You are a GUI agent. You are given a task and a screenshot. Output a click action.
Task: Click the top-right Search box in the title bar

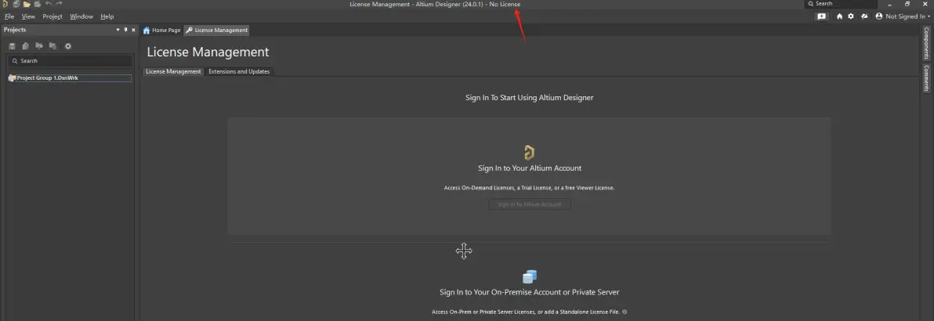click(841, 4)
